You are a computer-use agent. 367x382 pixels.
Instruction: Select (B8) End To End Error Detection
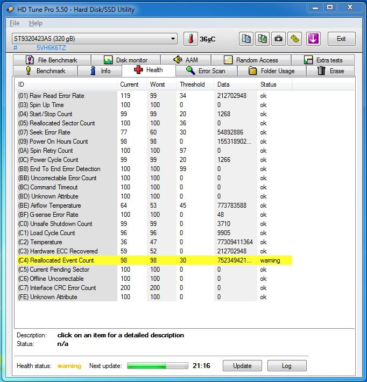click(154, 169)
